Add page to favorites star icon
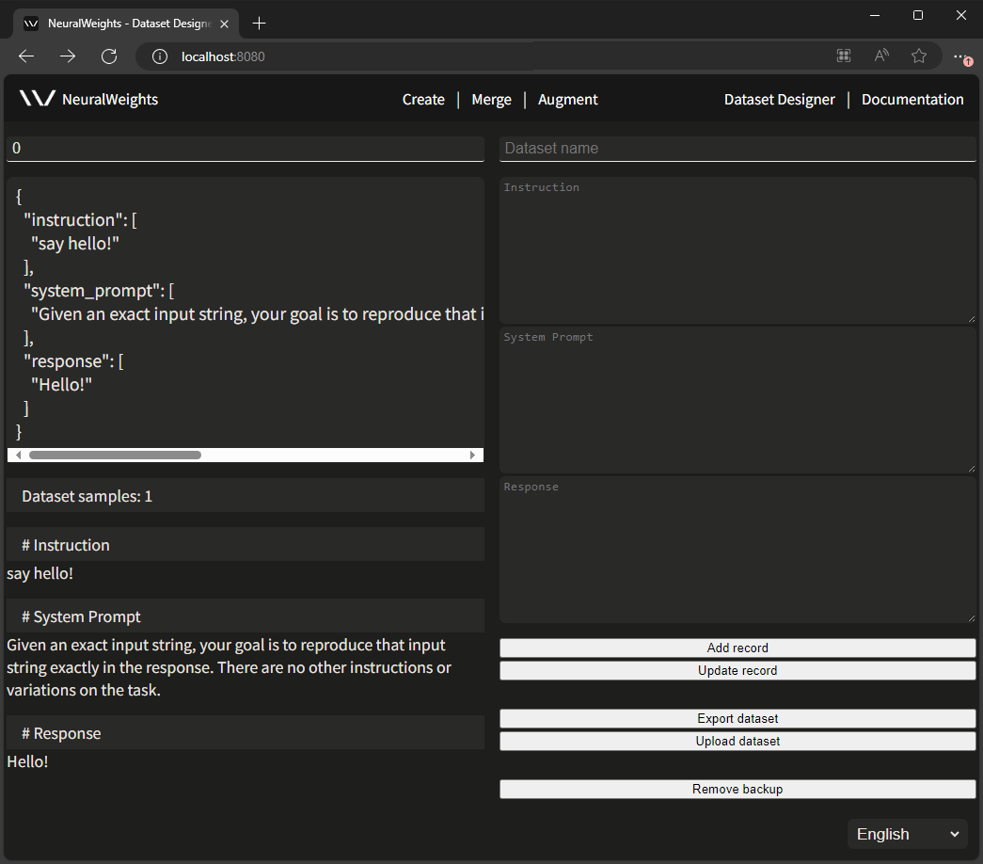This screenshot has height=864, width=983. [x=919, y=56]
